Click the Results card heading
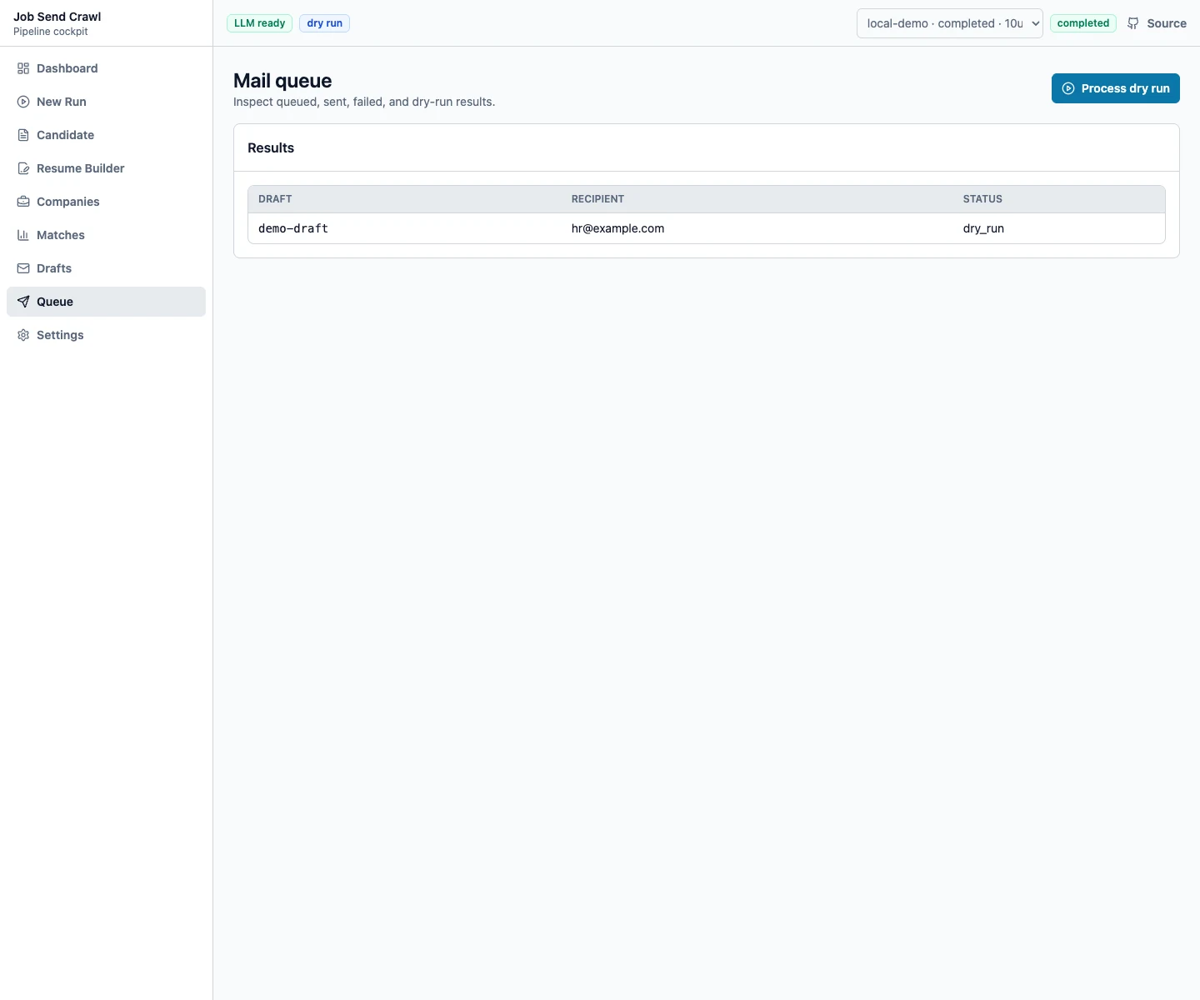 click(271, 147)
